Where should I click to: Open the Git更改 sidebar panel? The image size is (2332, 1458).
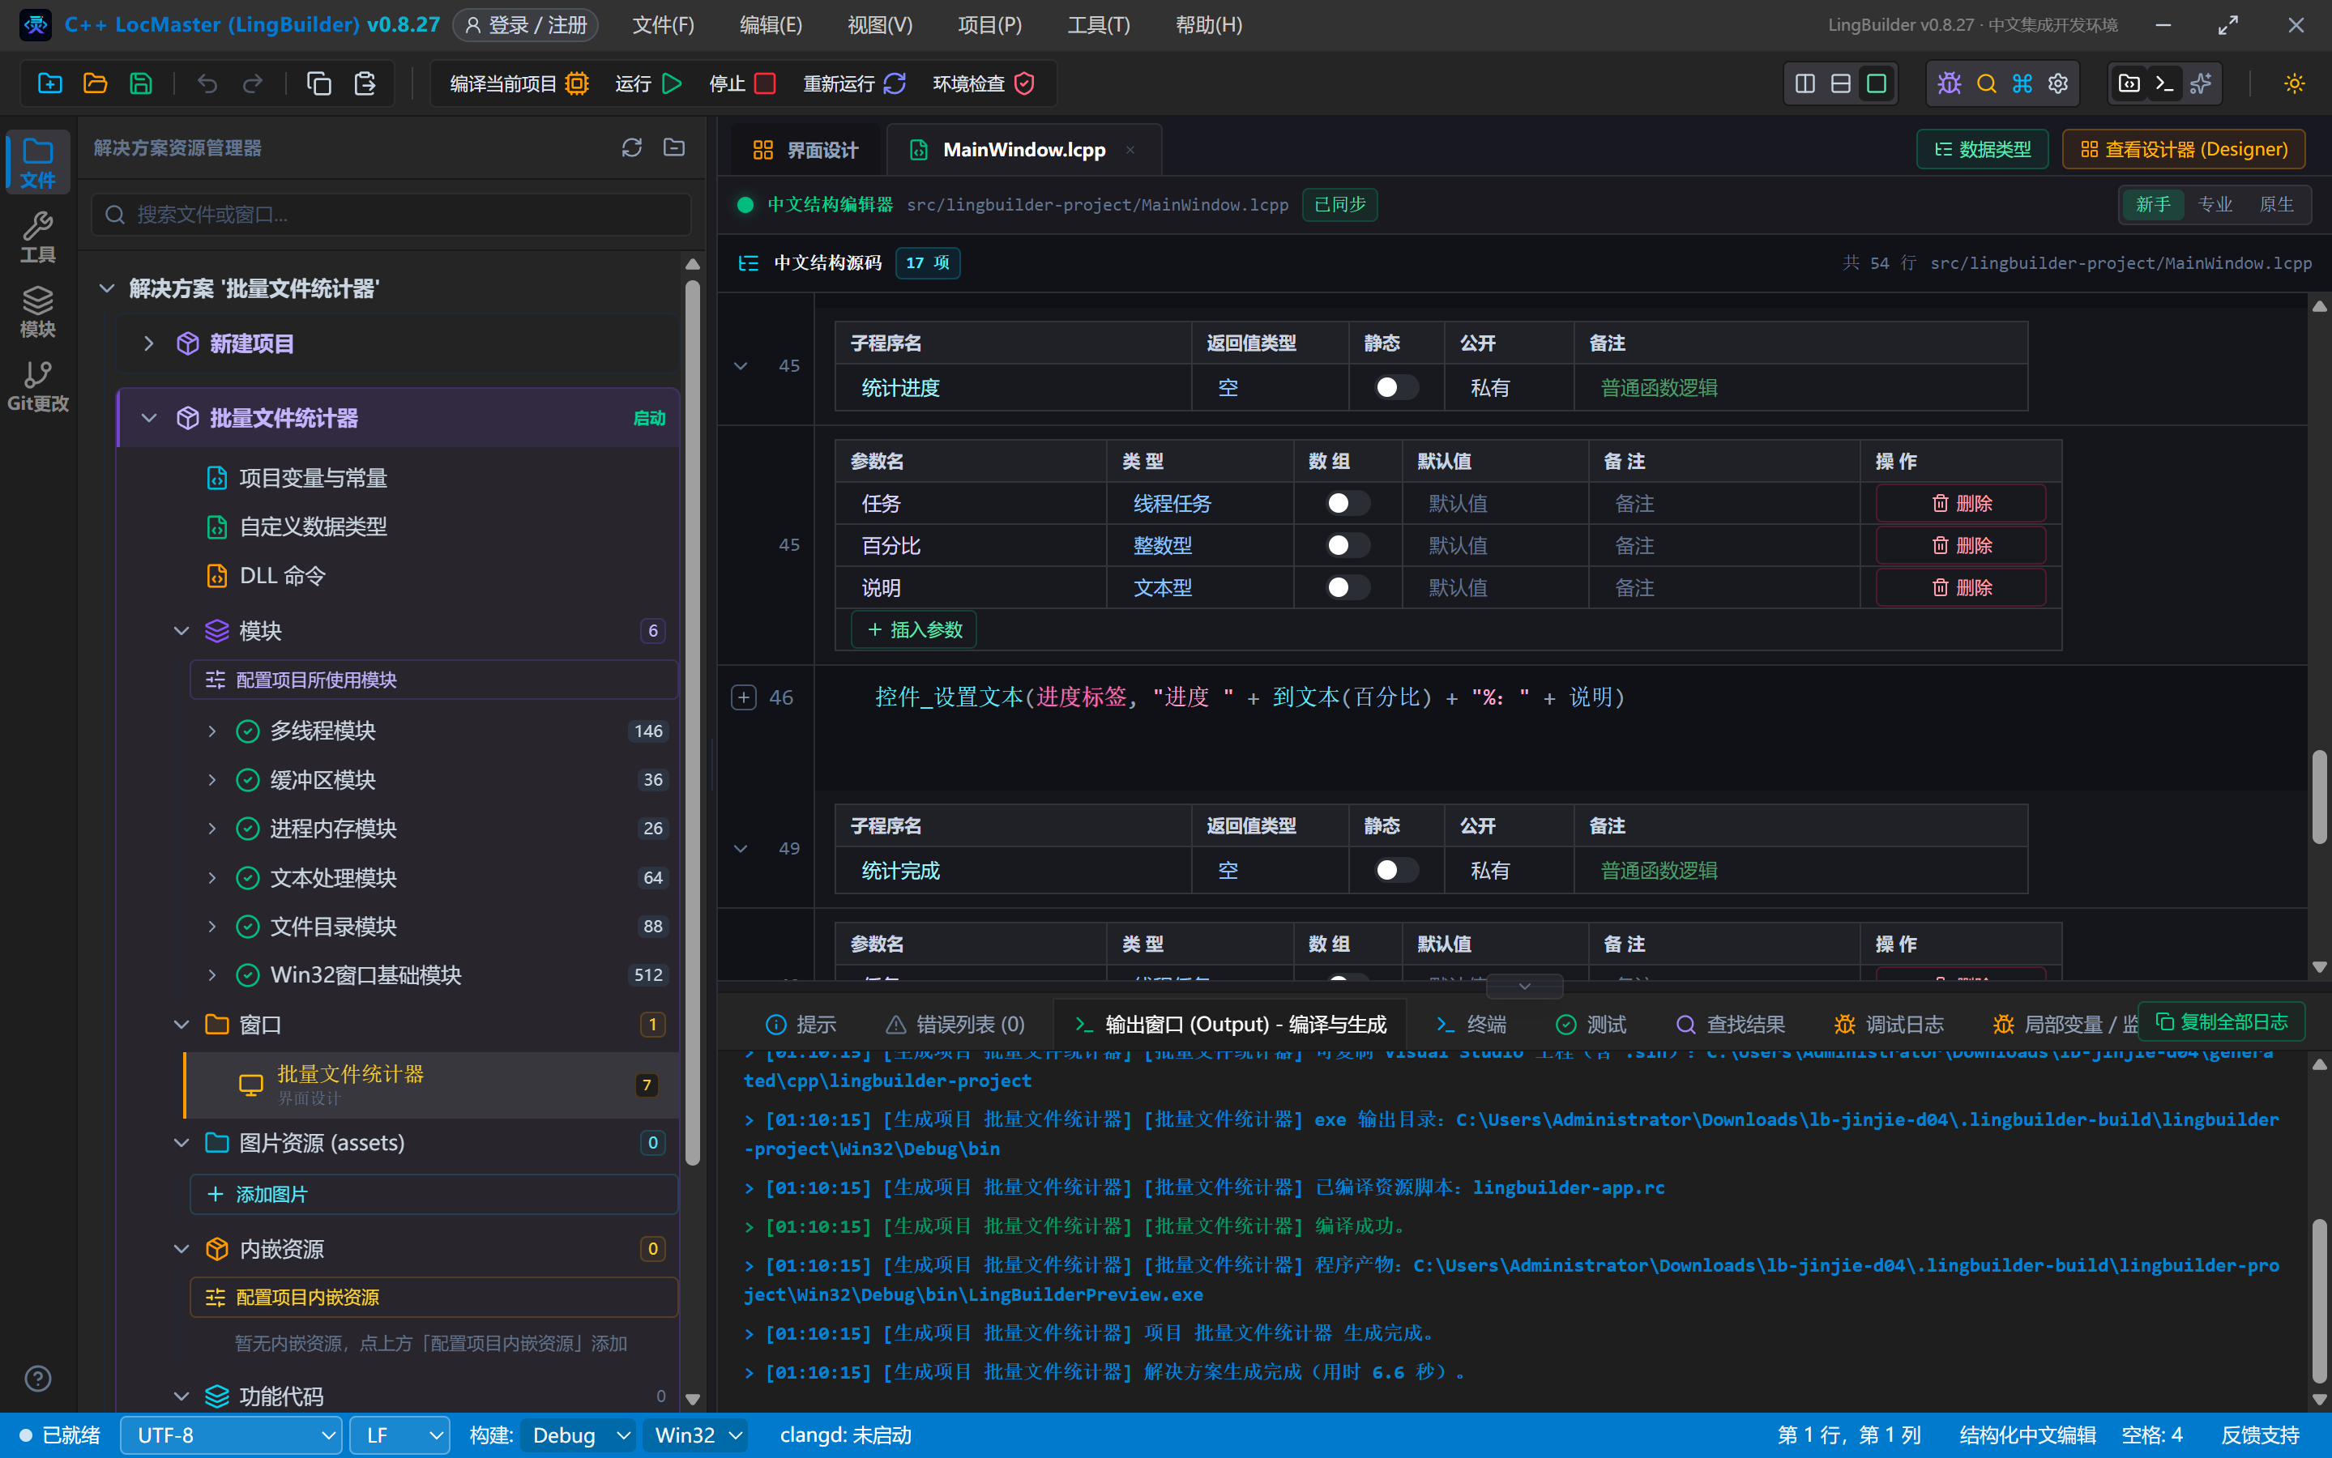37,386
